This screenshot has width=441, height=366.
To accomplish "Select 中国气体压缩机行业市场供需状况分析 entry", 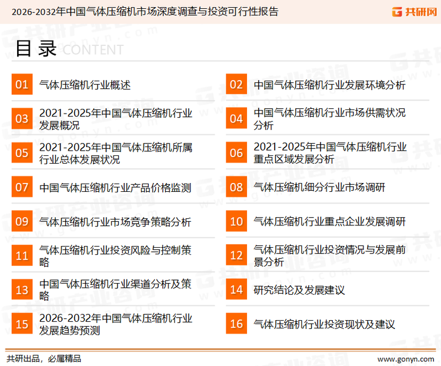I will point(329,119).
